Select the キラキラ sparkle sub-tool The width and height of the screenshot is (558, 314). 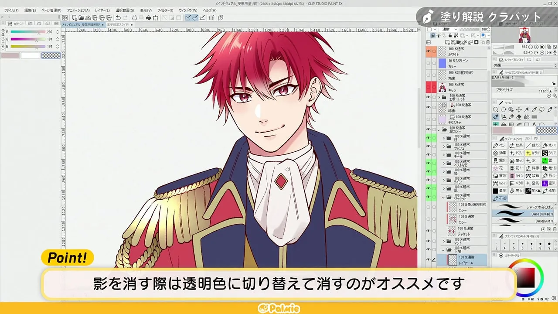[532, 153]
